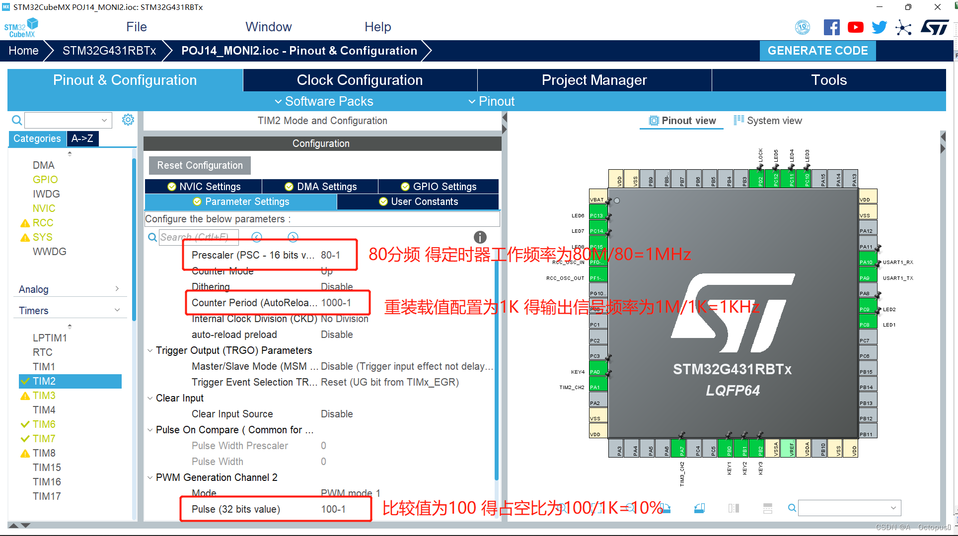
Task: Select the Pinout view icon
Action: 653,121
